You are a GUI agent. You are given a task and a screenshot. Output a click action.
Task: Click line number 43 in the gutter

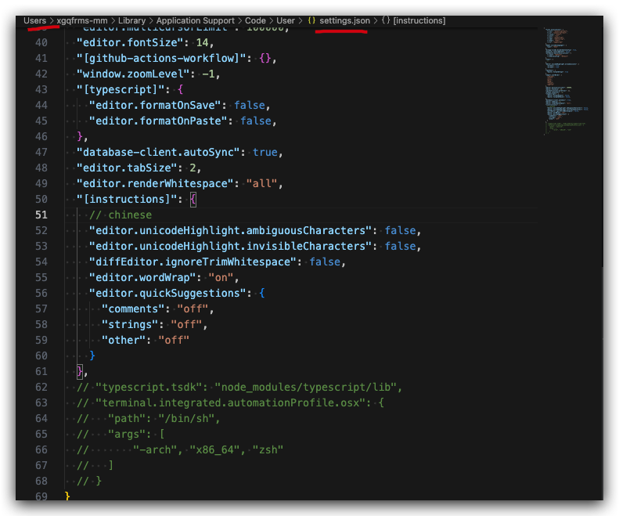click(x=41, y=90)
